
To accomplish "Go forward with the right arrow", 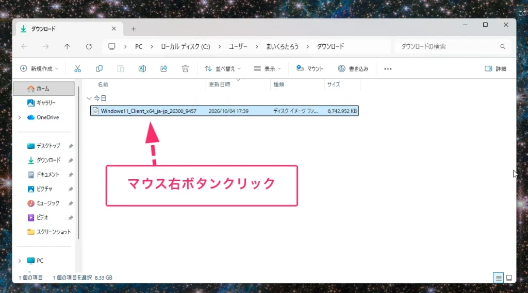I will 46,46.
